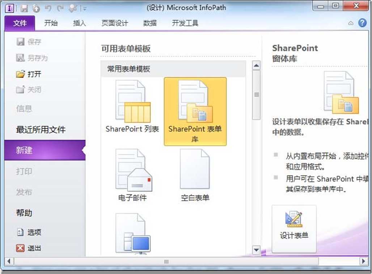
Task: Click 保存 in the backstage menu
Action: pos(29,42)
